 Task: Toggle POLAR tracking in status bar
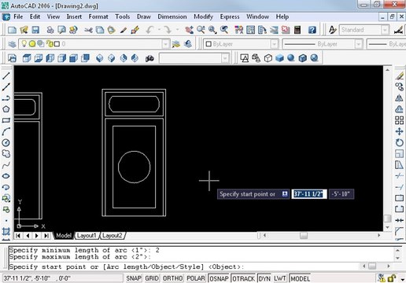coord(196,278)
